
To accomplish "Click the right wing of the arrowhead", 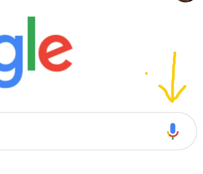I will coord(180,92).
